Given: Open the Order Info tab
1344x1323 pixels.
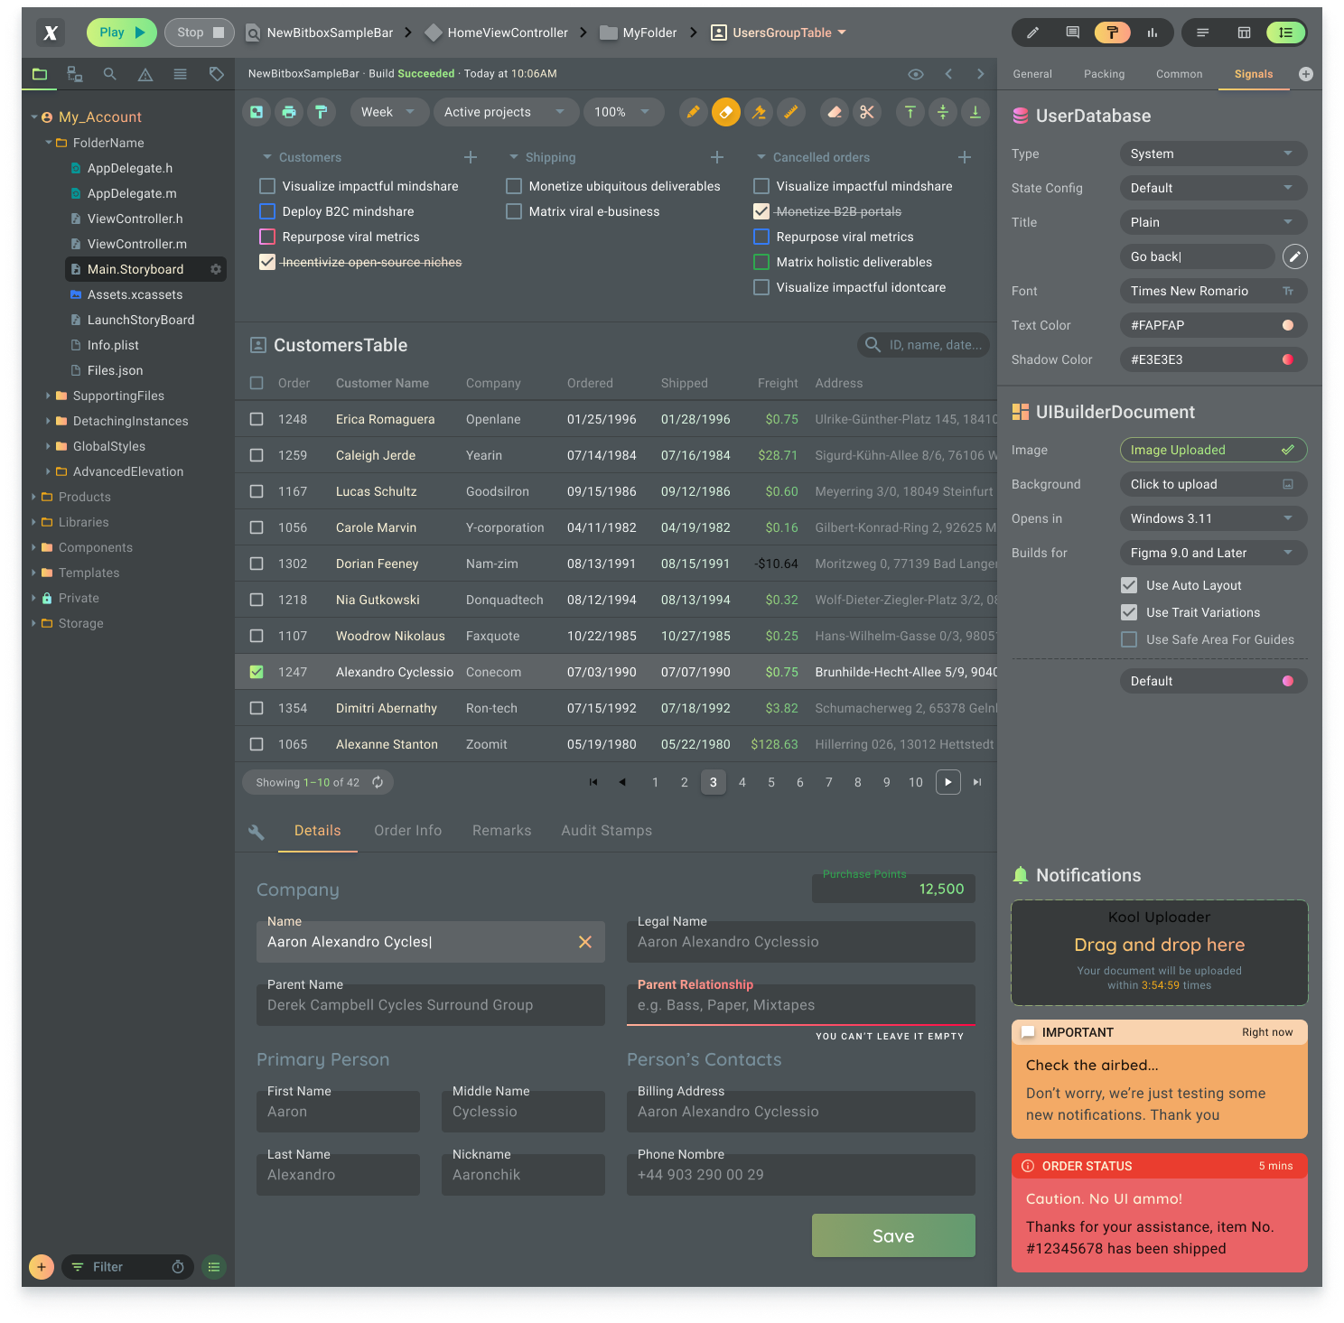Looking at the screenshot, I should click(408, 831).
